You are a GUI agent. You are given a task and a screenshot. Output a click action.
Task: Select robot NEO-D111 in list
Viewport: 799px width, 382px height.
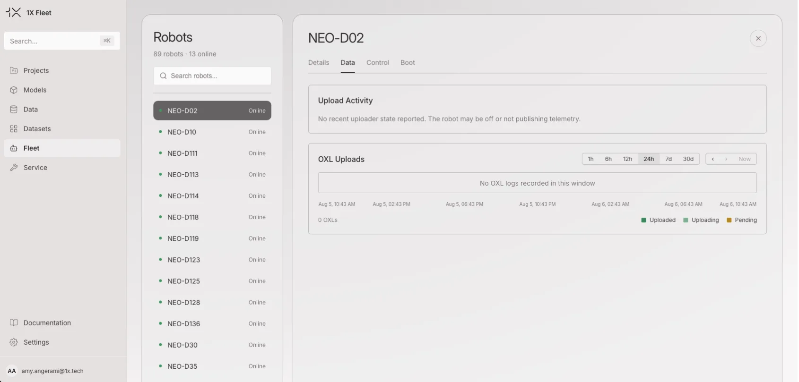click(212, 153)
